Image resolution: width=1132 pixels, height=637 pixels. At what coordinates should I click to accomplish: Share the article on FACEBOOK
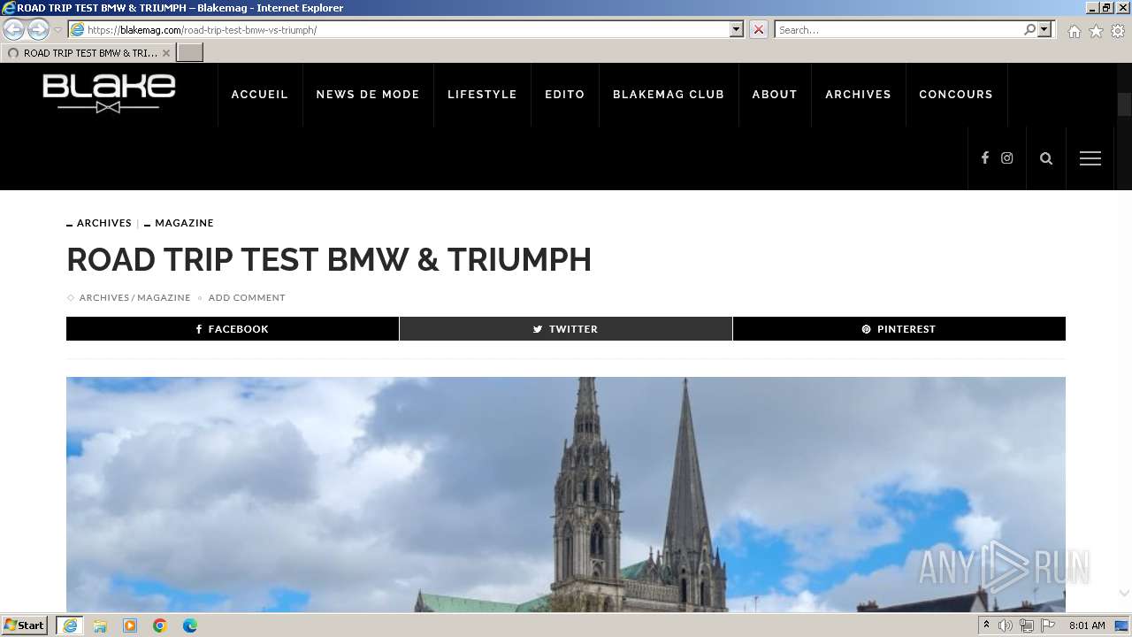point(233,328)
